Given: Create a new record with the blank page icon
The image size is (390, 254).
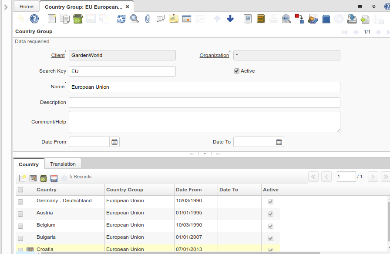Looking at the screenshot, I should click(x=52, y=19).
